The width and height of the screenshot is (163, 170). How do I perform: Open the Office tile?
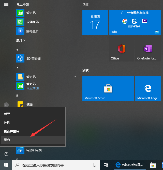121,49
